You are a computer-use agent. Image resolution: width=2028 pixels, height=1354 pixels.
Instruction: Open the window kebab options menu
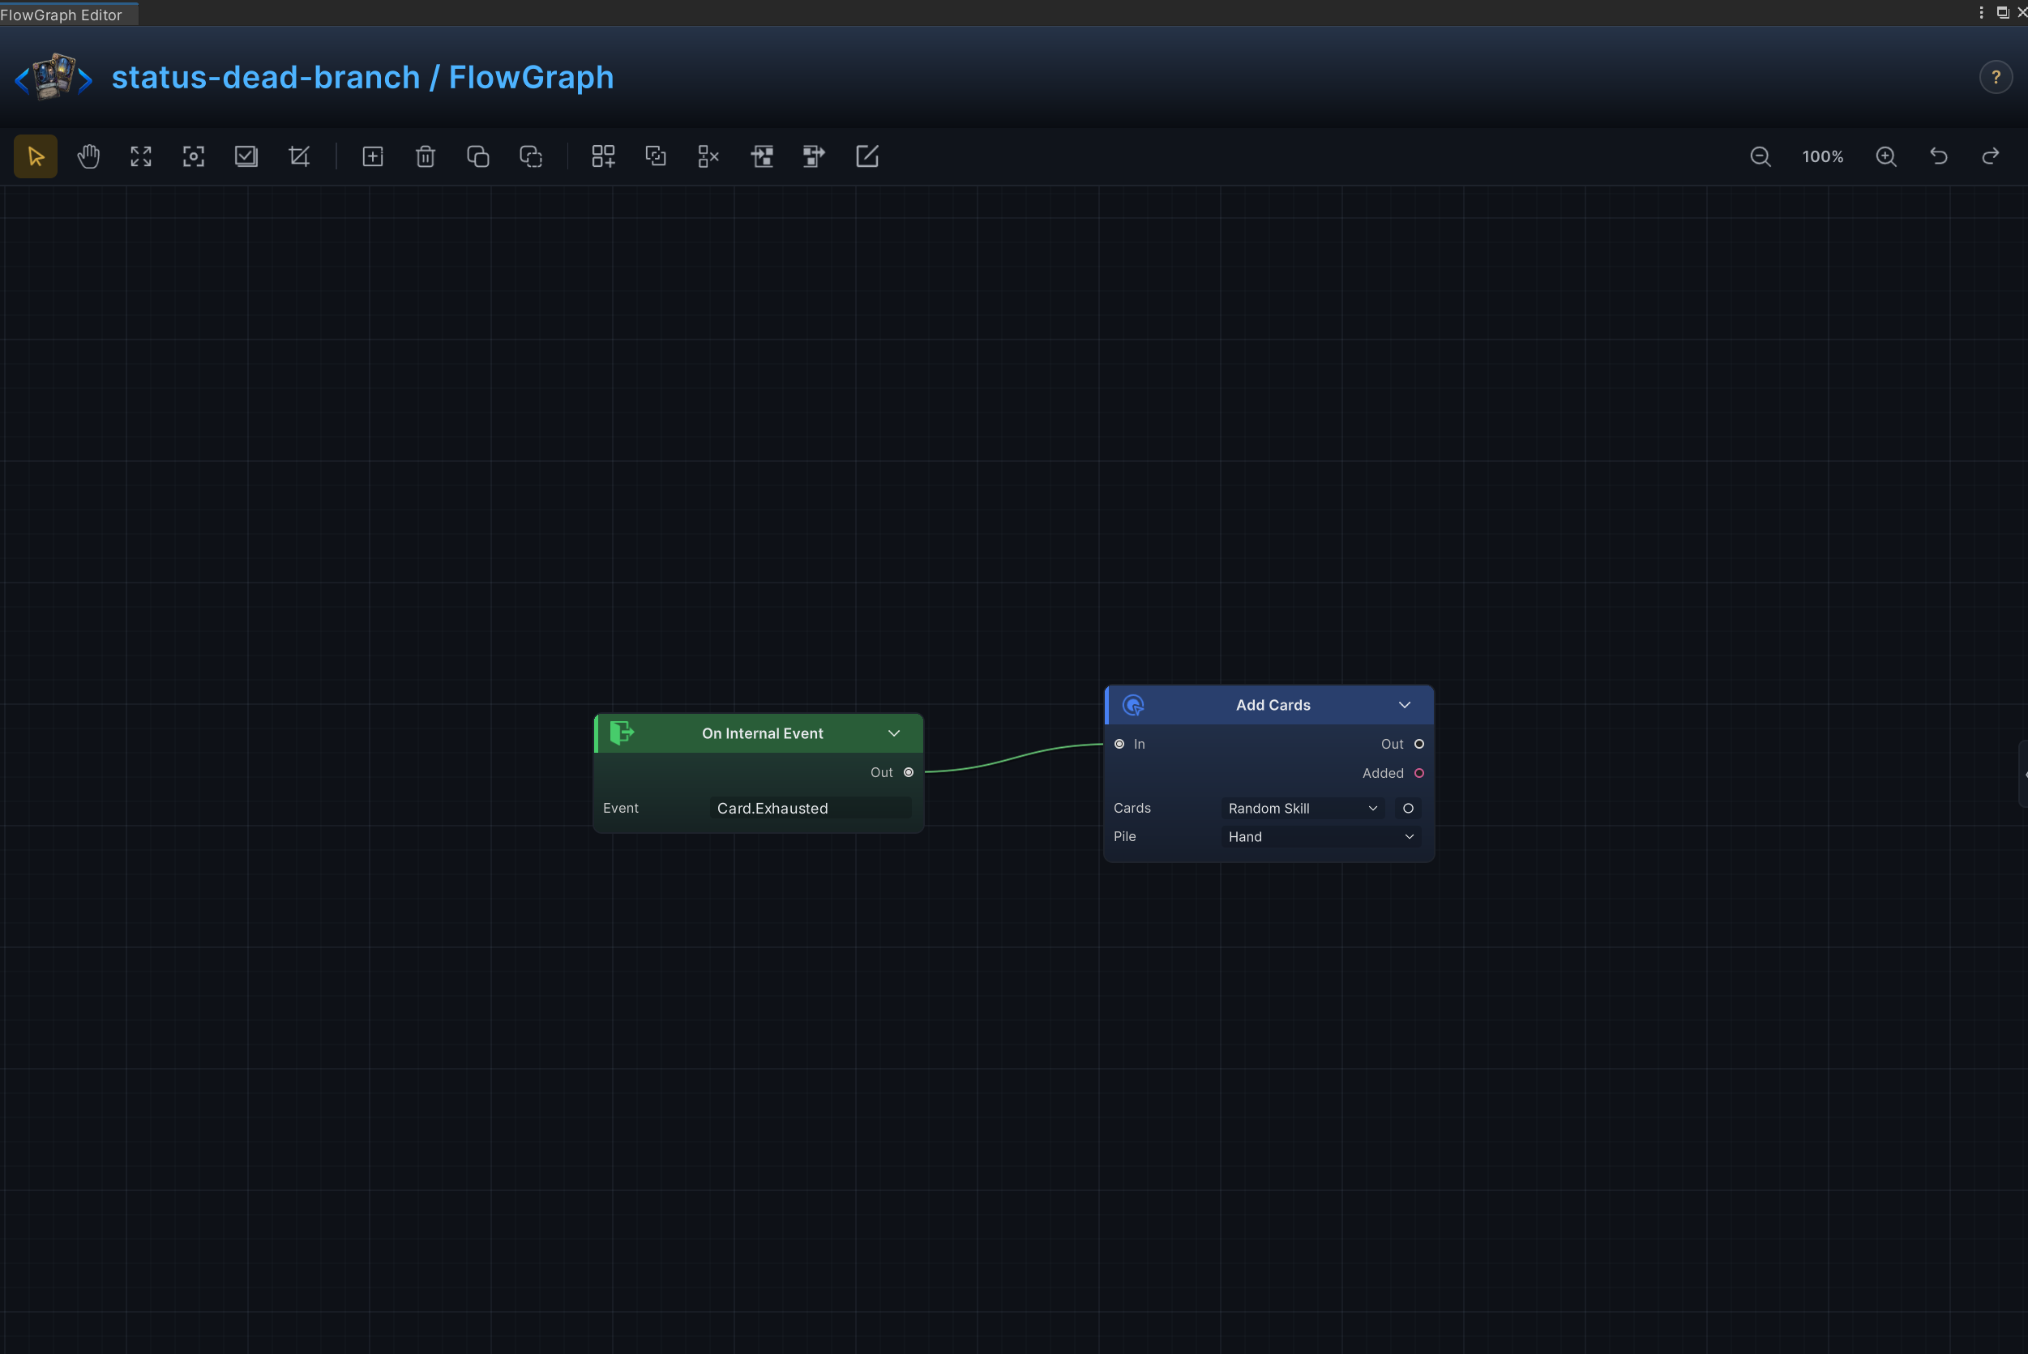[1981, 12]
